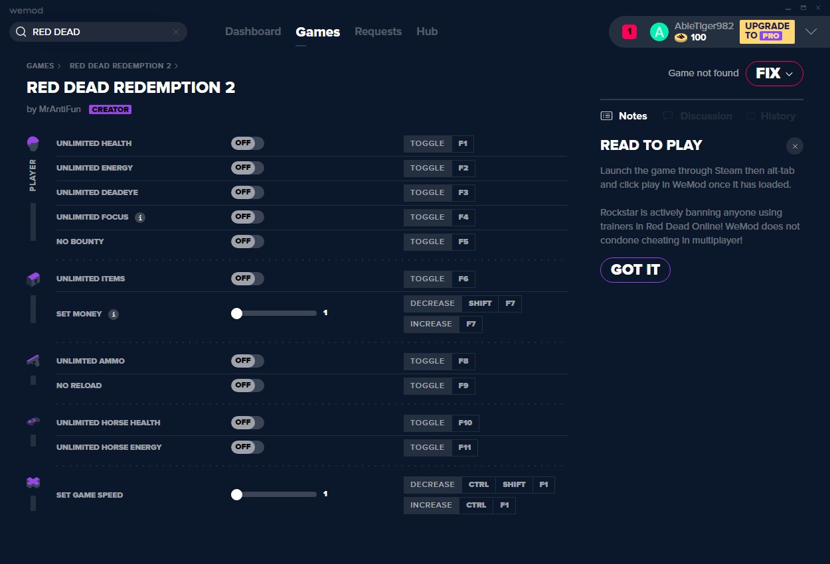This screenshot has height=564, width=830.
Task: Open MrAntiFun creator link
Action: [x=60, y=109]
